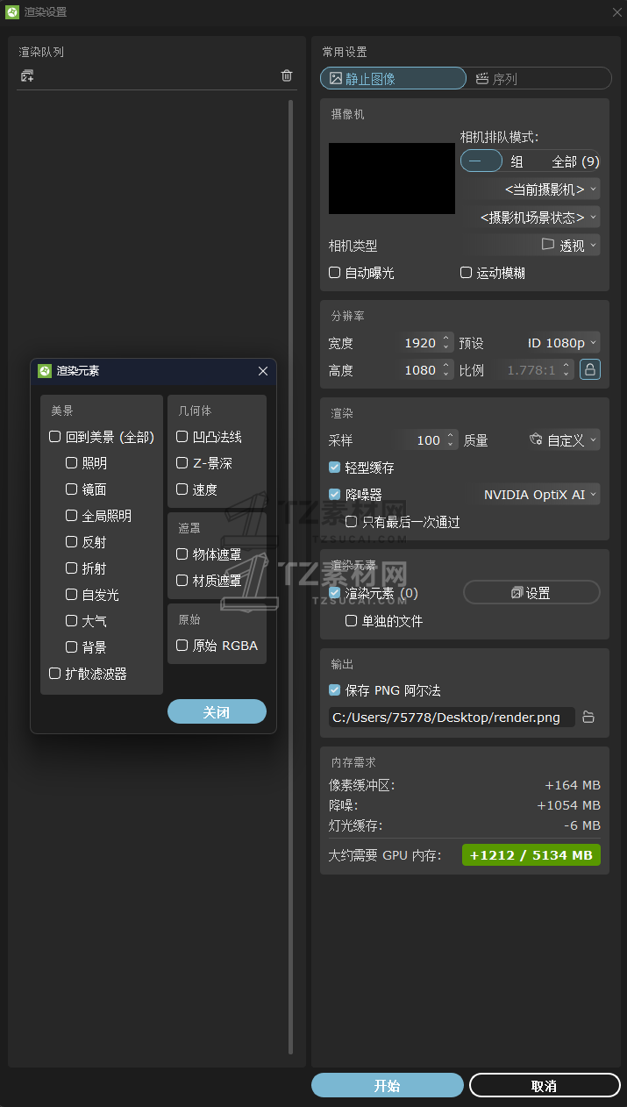The image size is (627, 1107).
Task: Check the 全局照明 render element
Action: point(71,516)
